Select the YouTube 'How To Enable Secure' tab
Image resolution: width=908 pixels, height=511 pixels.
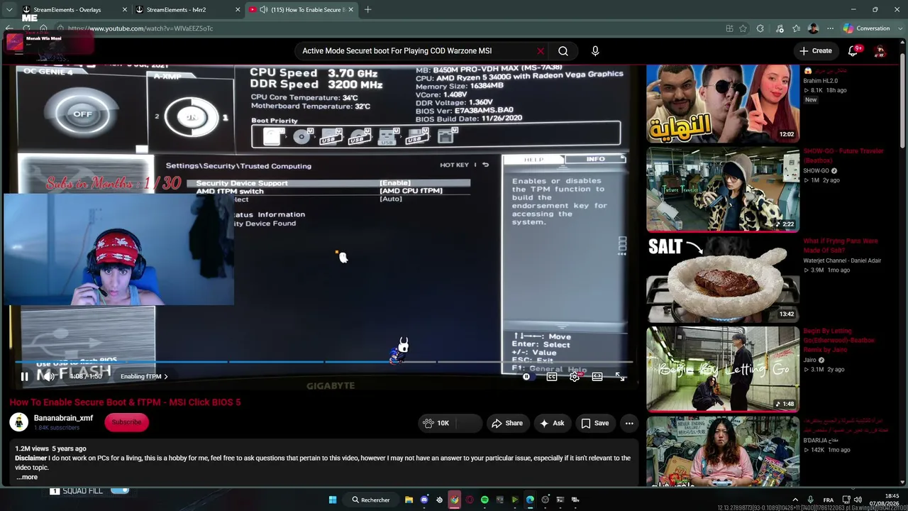click(x=301, y=10)
